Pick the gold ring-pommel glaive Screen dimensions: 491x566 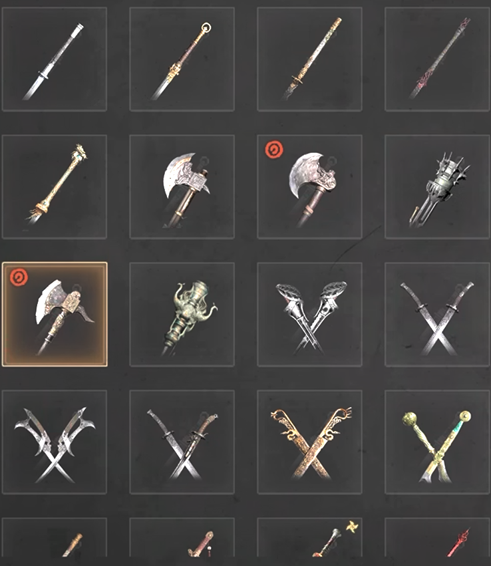coord(182,59)
